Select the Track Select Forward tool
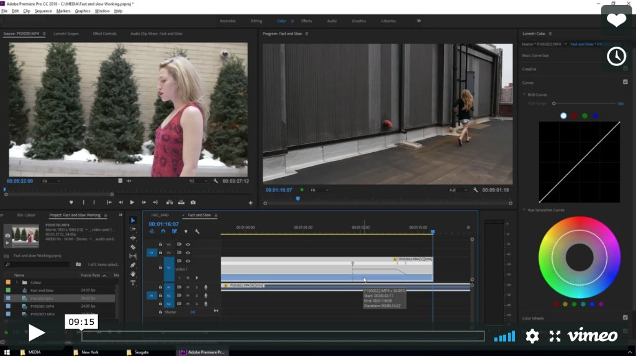This screenshot has height=356, width=636. [x=133, y=229]
